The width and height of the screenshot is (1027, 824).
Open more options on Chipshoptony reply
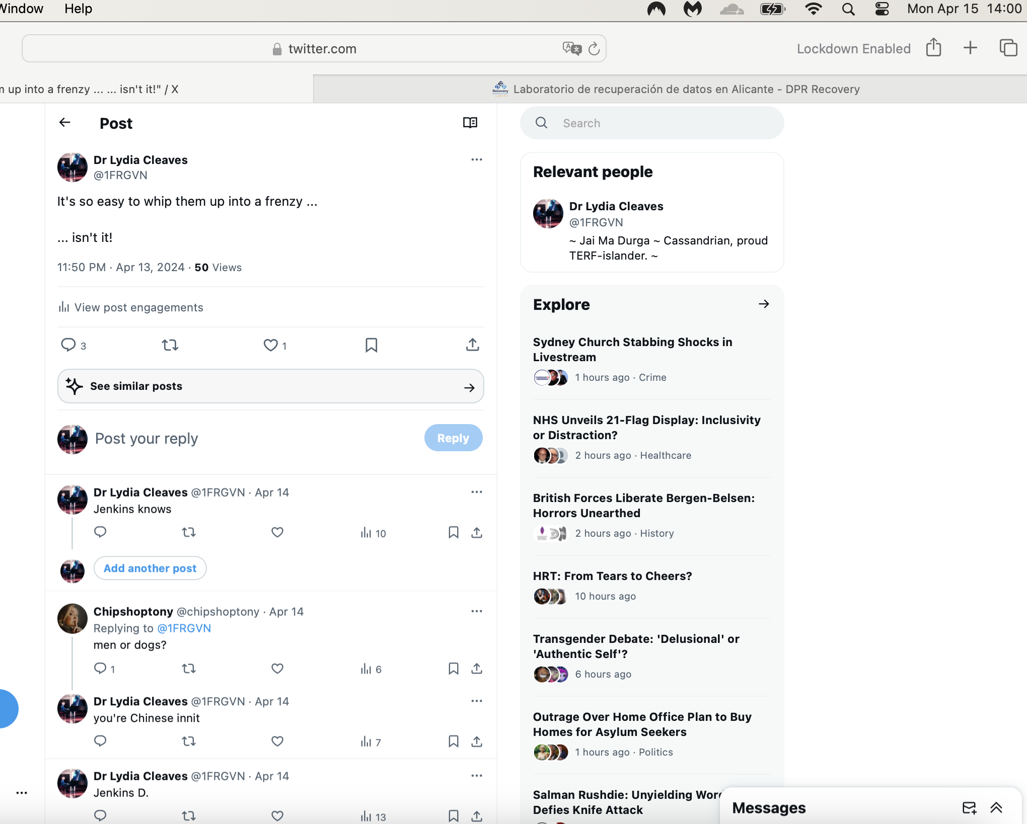[x=477, y=611]
